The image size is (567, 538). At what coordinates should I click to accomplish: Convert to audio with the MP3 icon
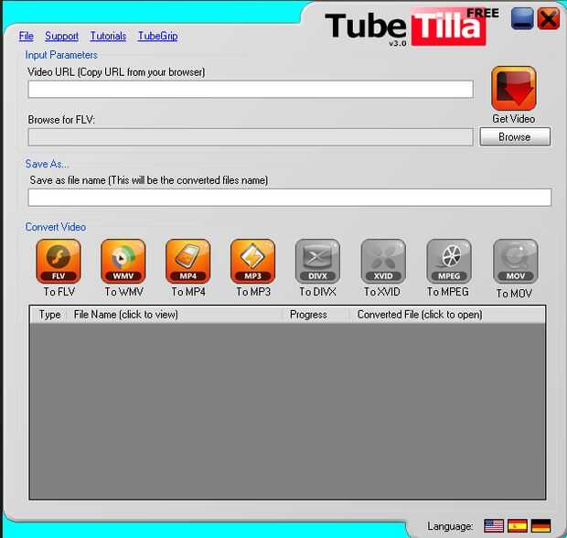(x=252, y=261)
